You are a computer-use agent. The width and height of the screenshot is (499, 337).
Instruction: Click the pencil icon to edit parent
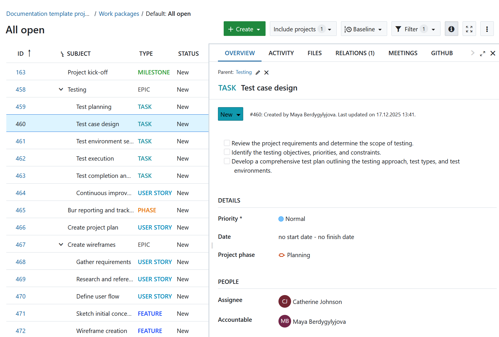[x=258, y=72]
